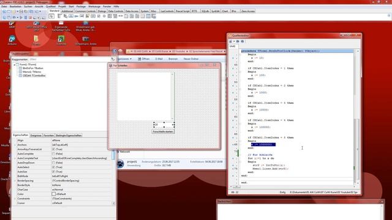Toggle the AutoSelect property checkbox
Image resolution: width=392 pixels, height=220 pixels.
[53, 167]
